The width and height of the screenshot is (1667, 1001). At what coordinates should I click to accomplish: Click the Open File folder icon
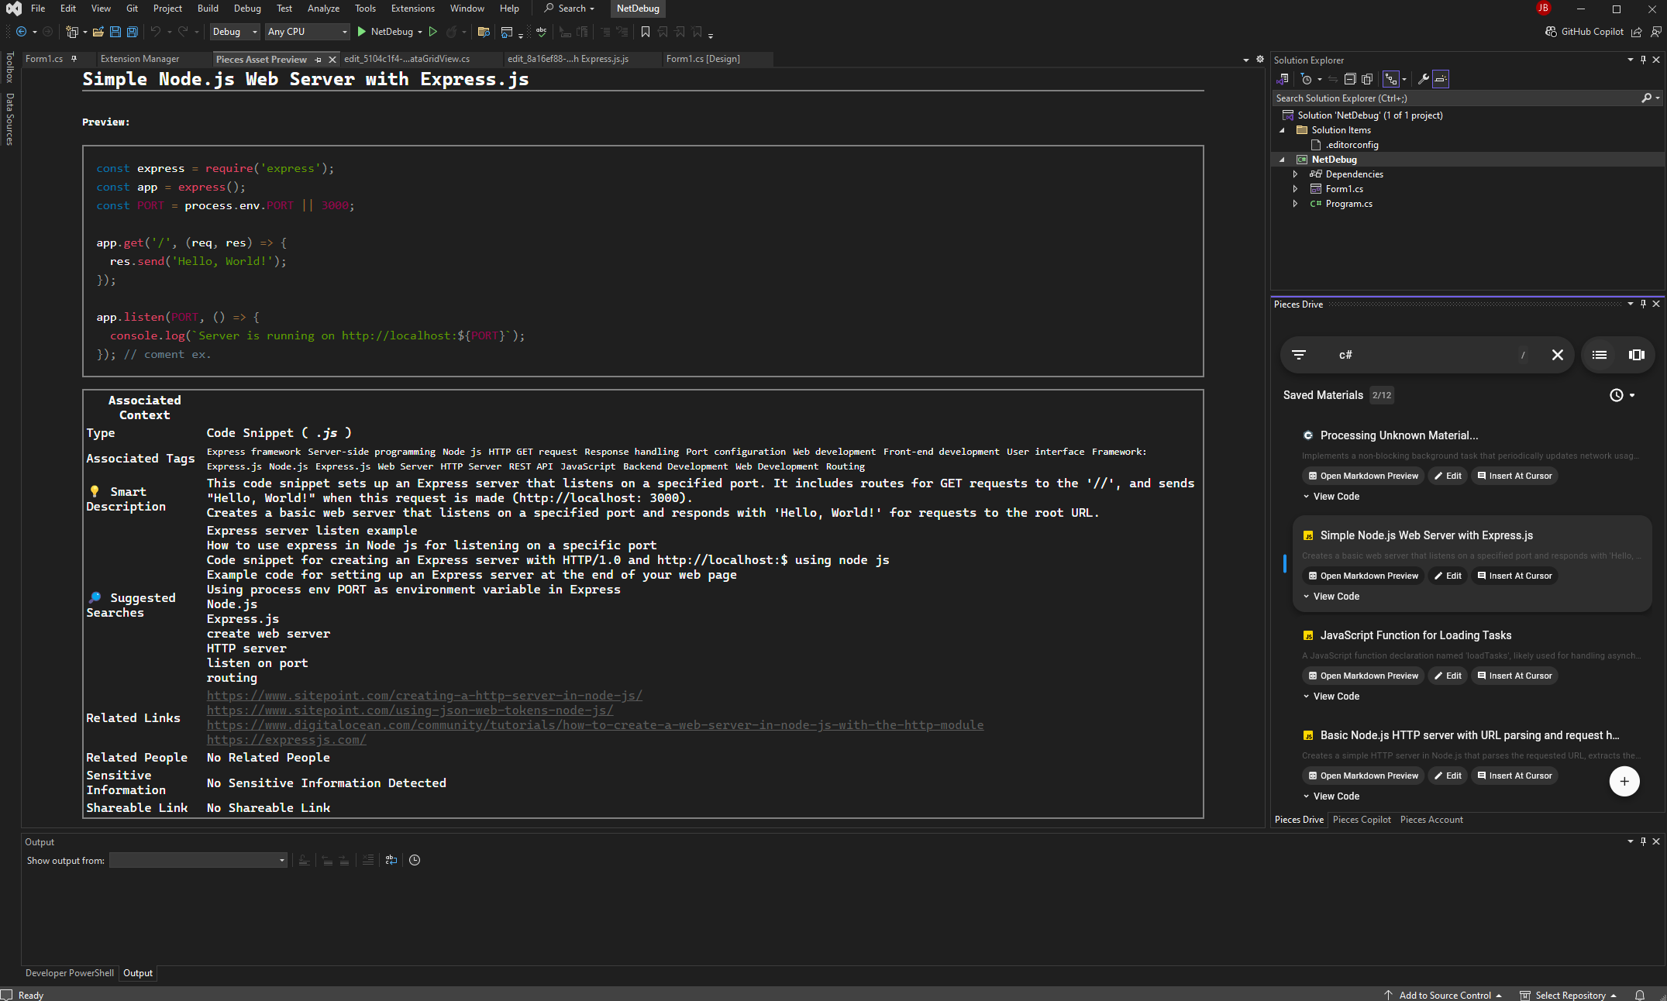98,32
